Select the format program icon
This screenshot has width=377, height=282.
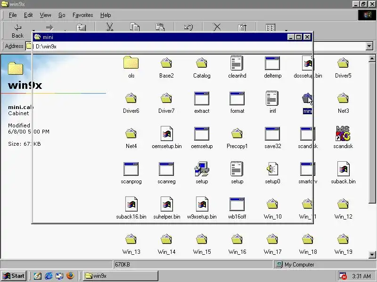237,102
